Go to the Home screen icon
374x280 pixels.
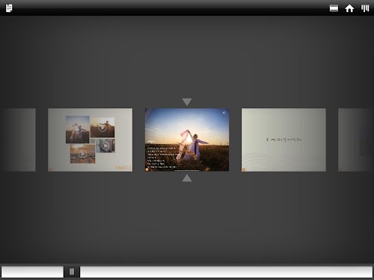pos(349,8)
